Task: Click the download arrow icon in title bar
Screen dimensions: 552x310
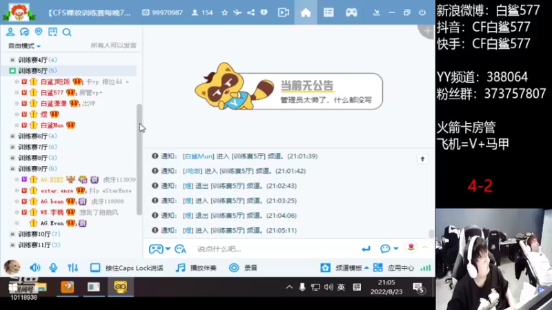Action: click(376, 12)
